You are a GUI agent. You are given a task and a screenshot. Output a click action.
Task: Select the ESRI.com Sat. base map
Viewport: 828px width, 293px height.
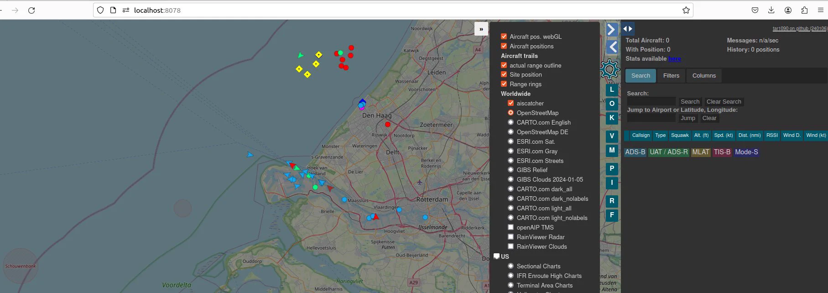tap(511, 141)
